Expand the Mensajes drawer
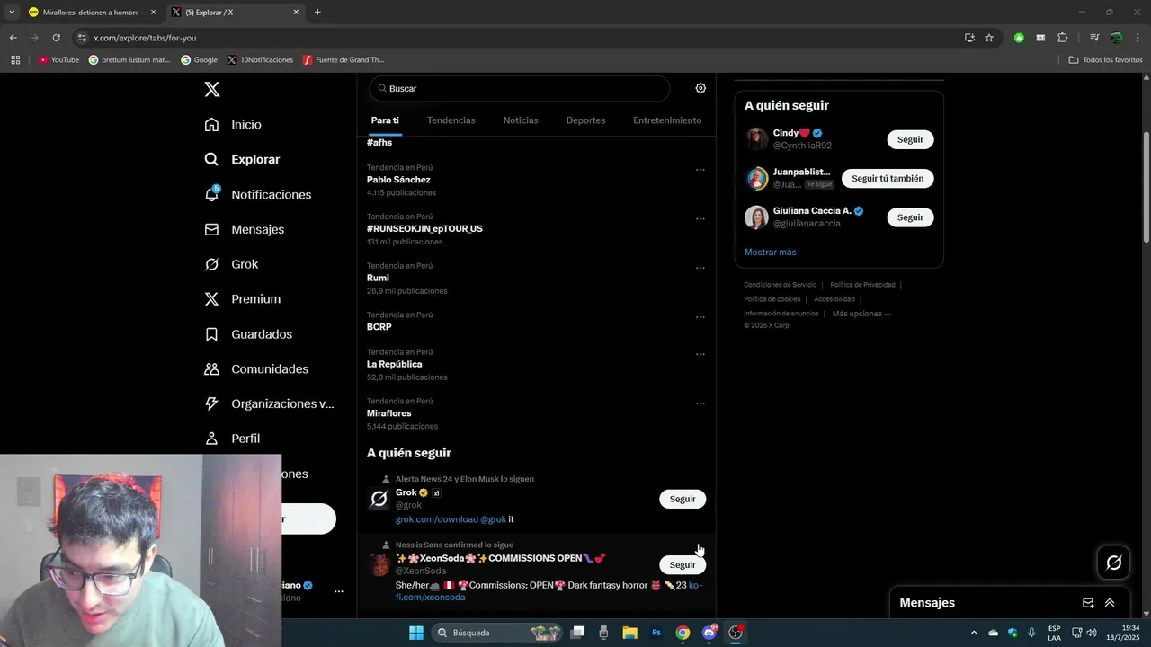The image size is (1151, 647). pyautogui.click(x=1110, y=603)
